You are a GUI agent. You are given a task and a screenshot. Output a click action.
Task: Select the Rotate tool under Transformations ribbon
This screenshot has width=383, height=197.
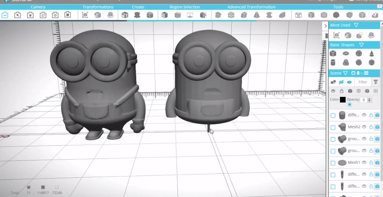[x=110, y=15]
